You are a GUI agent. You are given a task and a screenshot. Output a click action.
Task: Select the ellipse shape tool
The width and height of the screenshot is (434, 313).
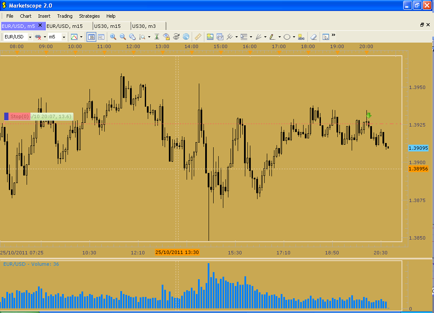coord(287,37)
